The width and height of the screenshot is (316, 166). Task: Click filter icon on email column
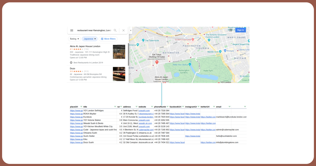pyautogui.click(x=229, y=107)
